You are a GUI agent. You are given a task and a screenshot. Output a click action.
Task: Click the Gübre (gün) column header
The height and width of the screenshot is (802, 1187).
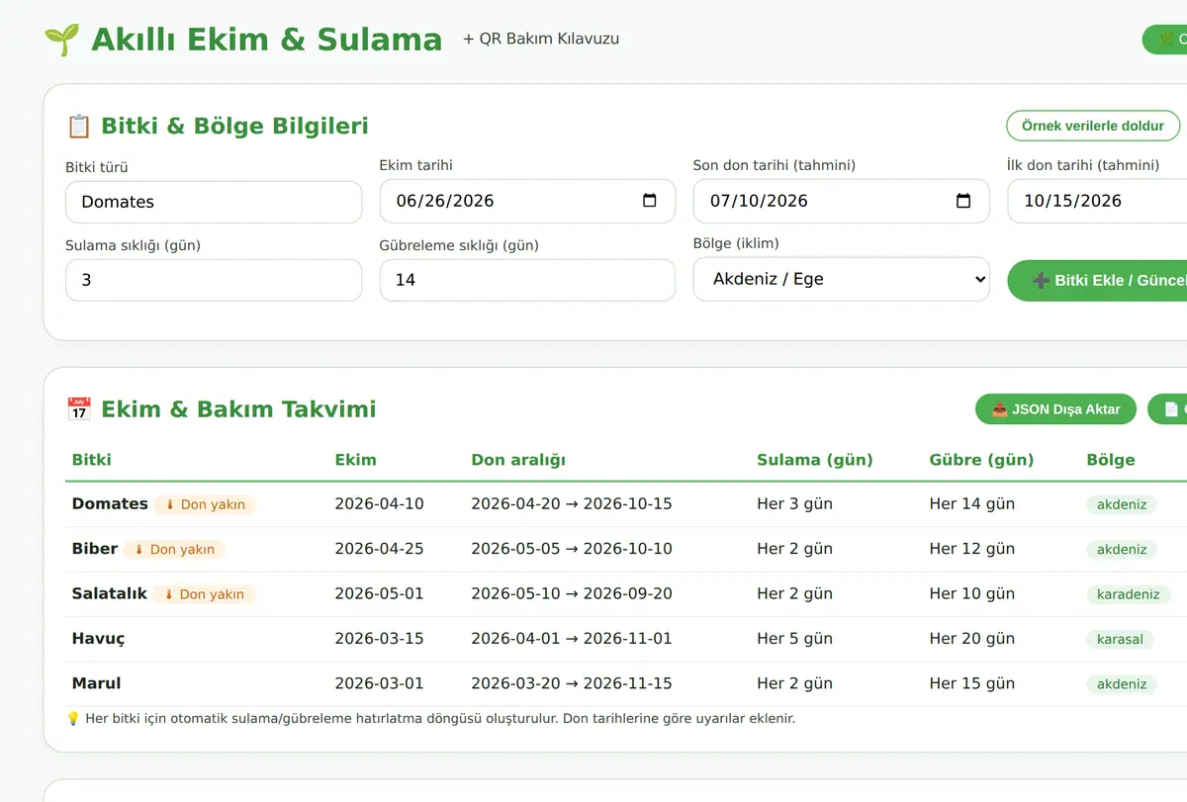tap(981, 460)
